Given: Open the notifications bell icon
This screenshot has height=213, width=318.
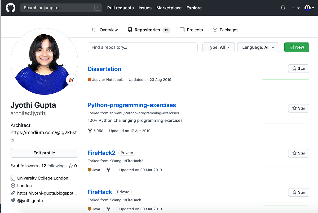Looking at the screenshot, I should pyautogui.click(x=283, y=8).
